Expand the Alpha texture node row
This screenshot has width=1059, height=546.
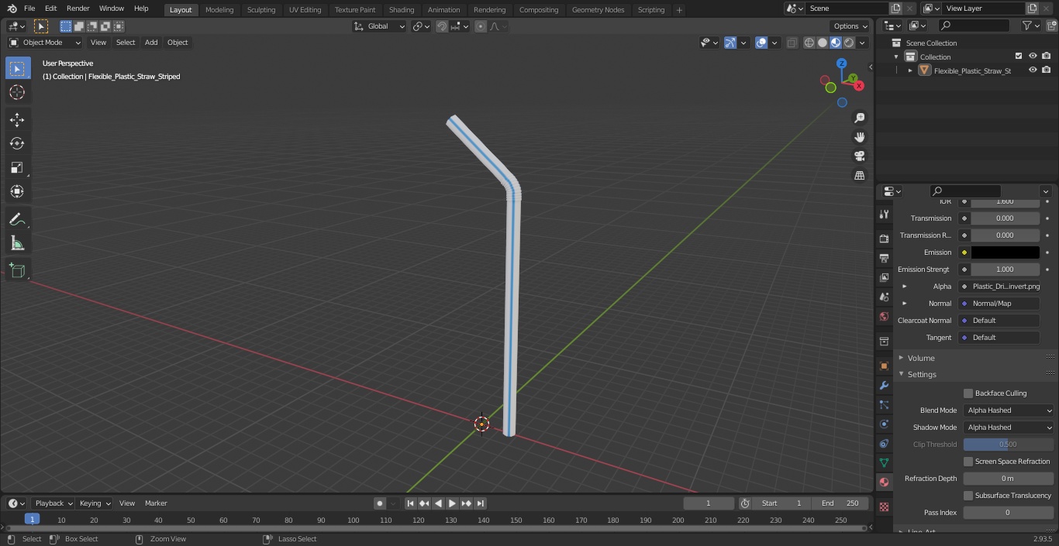tap(905, 287)
